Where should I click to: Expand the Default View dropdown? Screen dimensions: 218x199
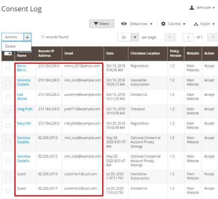(151, 24)
